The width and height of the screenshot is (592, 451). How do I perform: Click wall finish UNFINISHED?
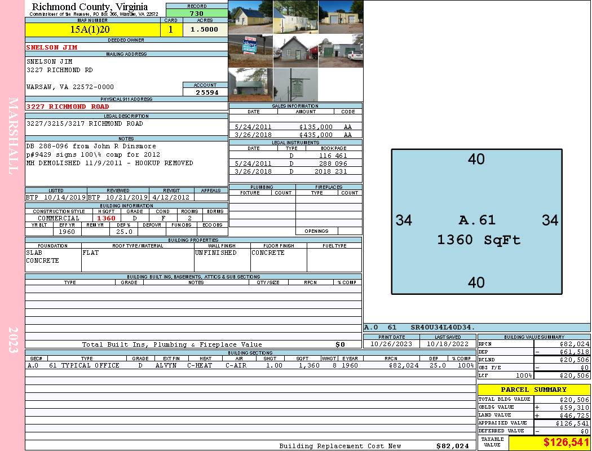[215, 253]
